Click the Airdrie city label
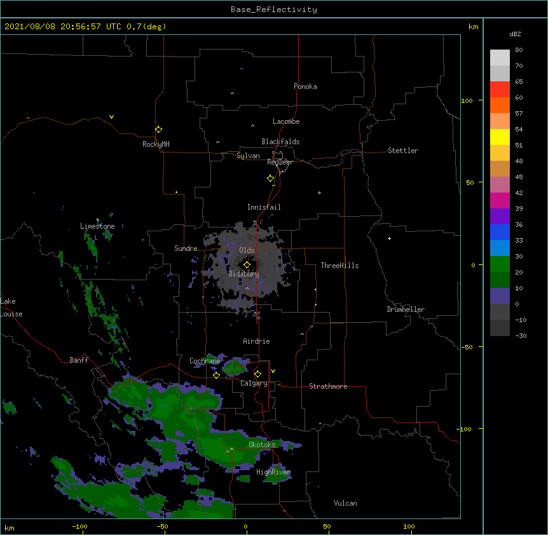 (x=257, y=341)
